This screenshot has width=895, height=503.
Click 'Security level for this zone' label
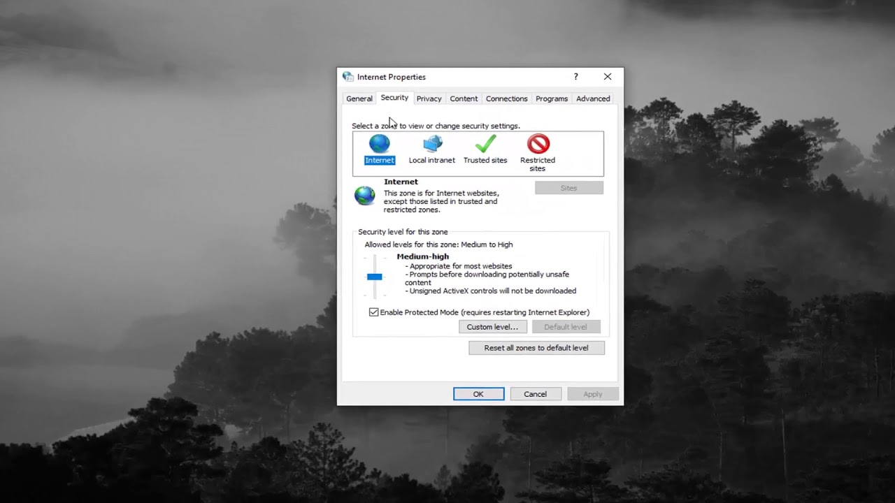(x=403, y=232)
